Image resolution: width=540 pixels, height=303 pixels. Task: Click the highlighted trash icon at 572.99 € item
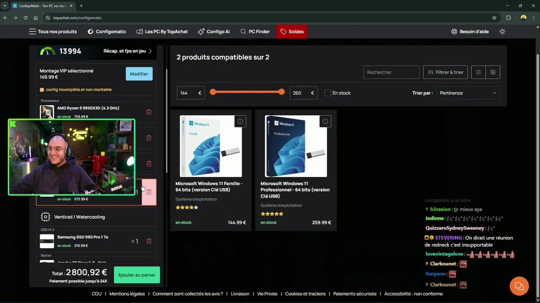149,192
